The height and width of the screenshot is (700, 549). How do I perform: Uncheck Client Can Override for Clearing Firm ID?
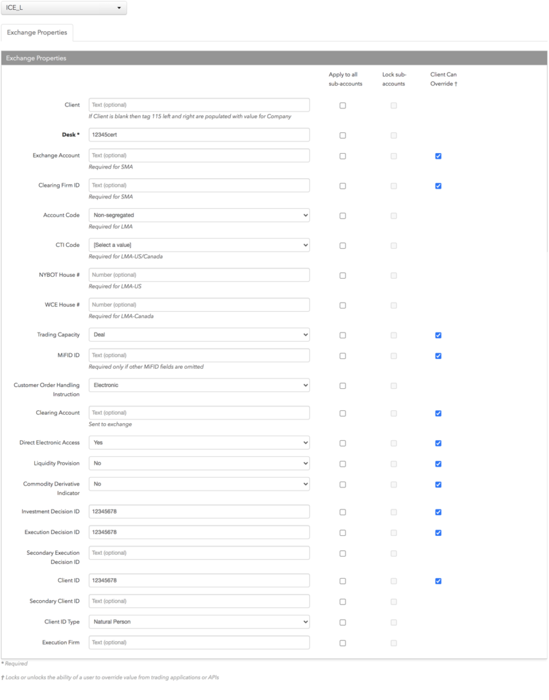[x=438, y=186]
